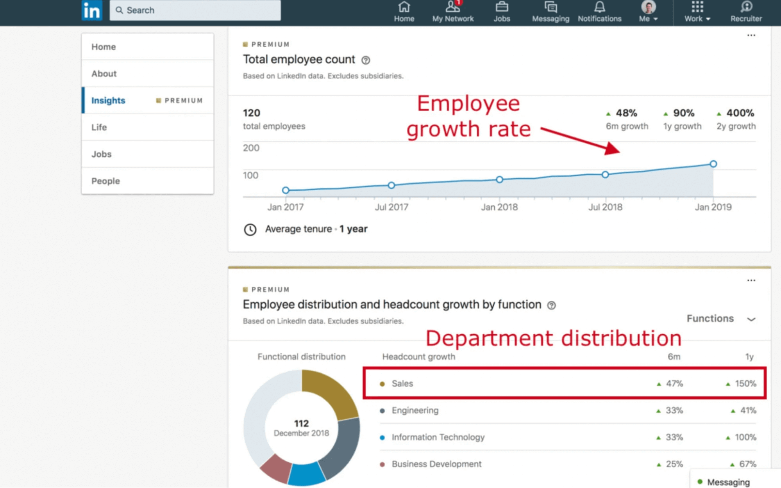Select the Insights tab
Screen dimensions: 781x488
click(109, 100)
